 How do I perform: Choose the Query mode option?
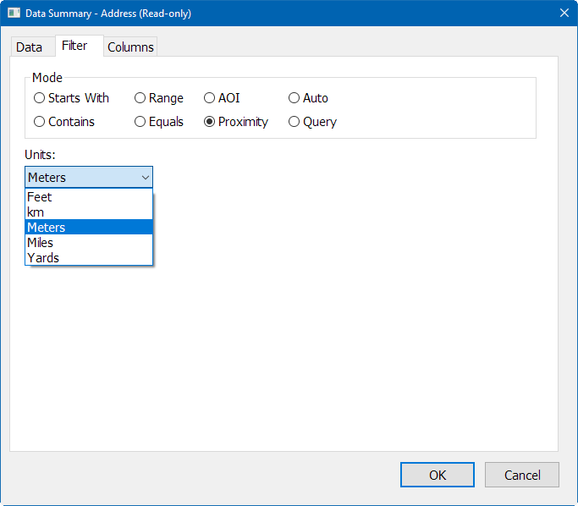pyautogui.click(x=295, y=122)
